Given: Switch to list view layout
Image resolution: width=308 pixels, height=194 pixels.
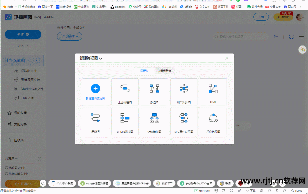Looking at the screenshot, I should [x=301, y=37].
